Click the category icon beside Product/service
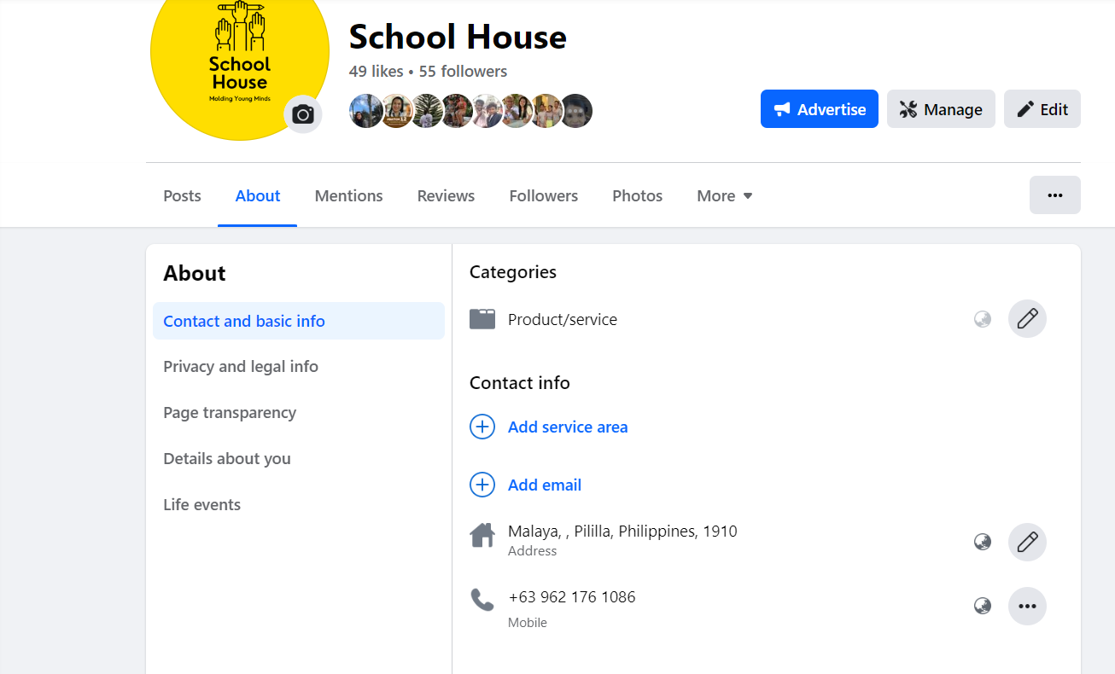The height and width of the screenshot is (674, 1115). click(482, 319)
